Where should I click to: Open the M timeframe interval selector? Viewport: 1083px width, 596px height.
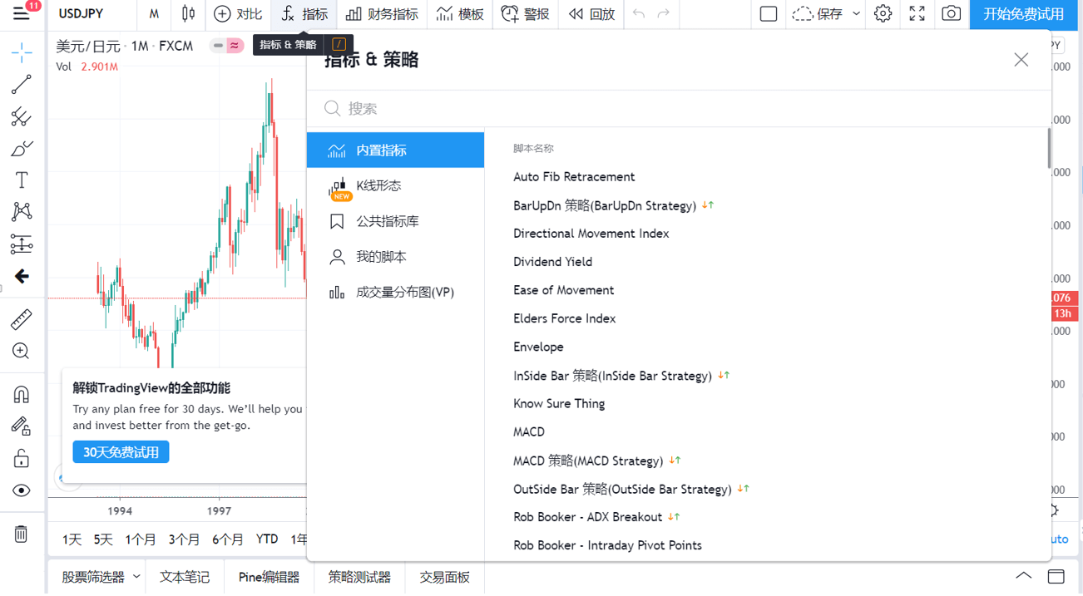(x=154, y=14)
